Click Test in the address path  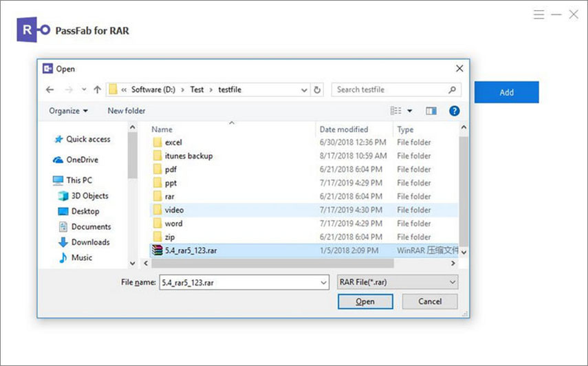tap(197, 89)
